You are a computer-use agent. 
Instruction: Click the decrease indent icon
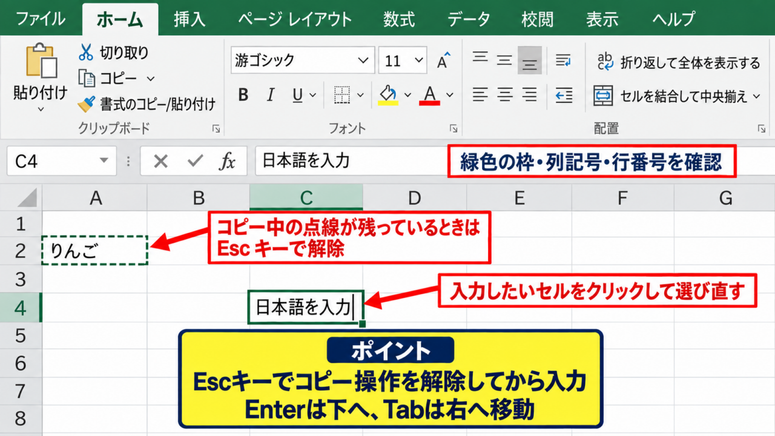pos(564,95)
